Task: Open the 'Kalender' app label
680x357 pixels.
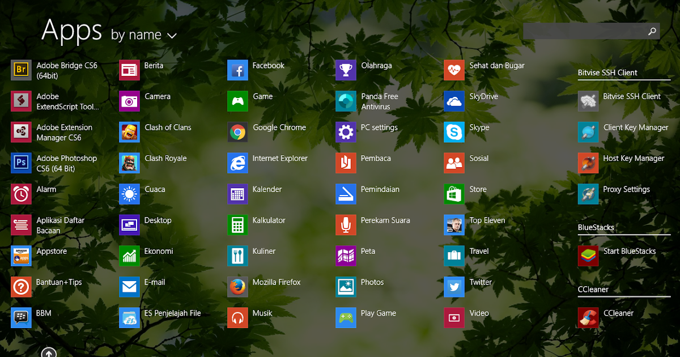Action: coord(267,189)
